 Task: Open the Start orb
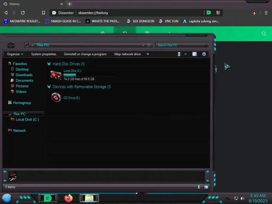(x=7, y=198)
